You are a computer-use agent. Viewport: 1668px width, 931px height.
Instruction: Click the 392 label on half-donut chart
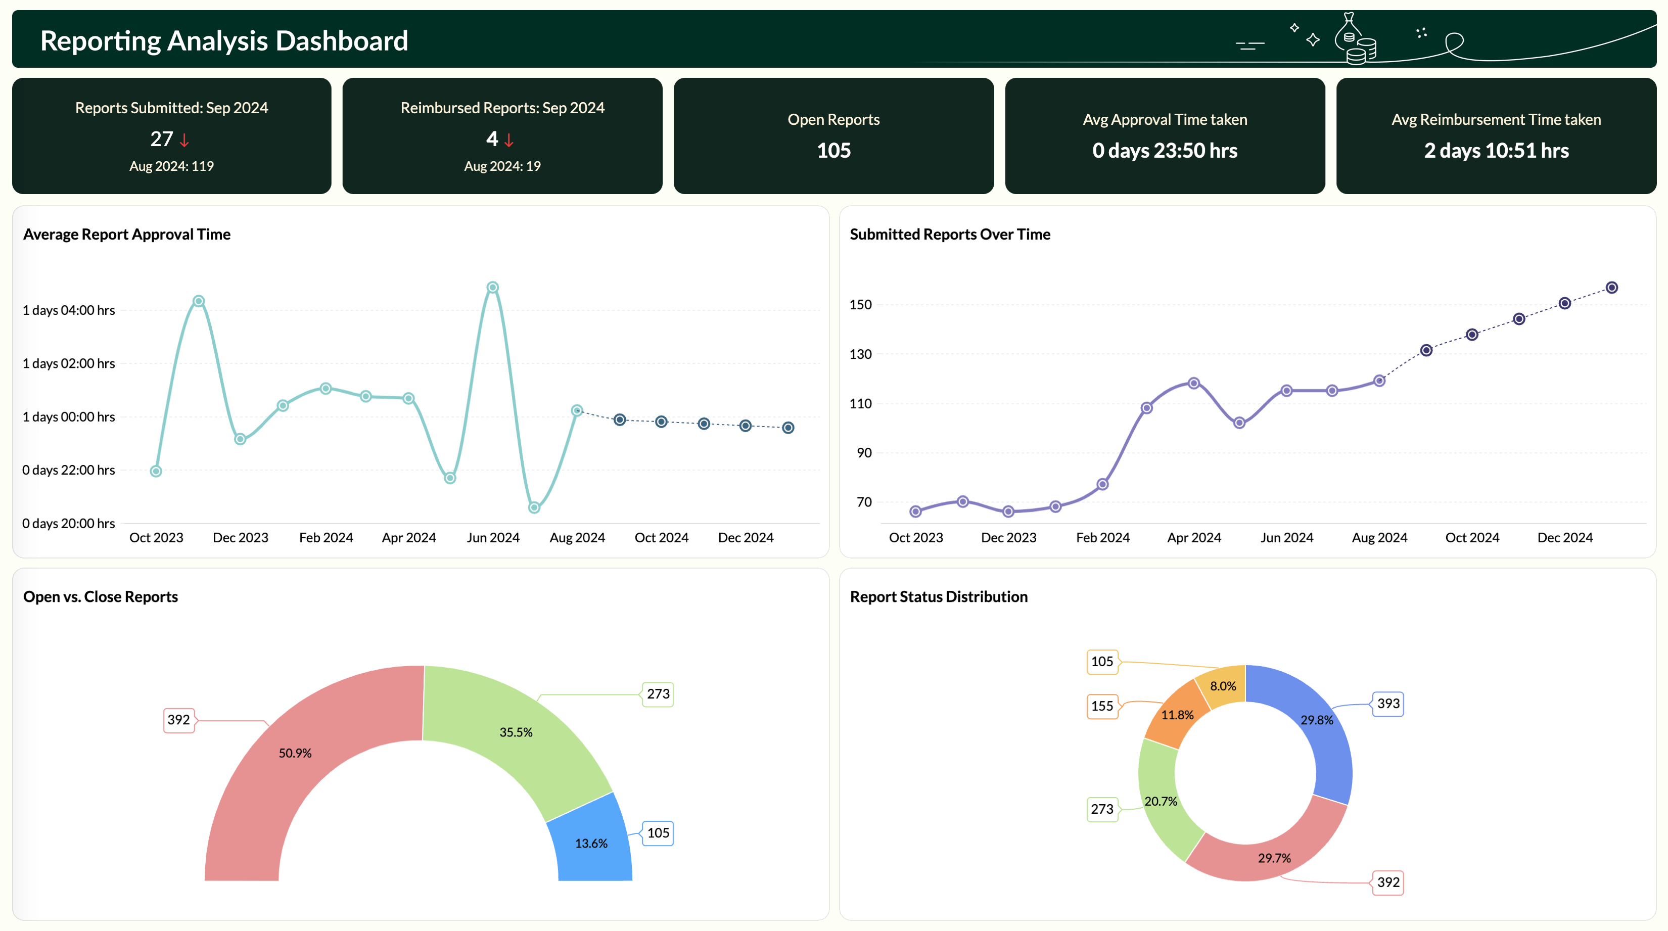tap(179, 720)
